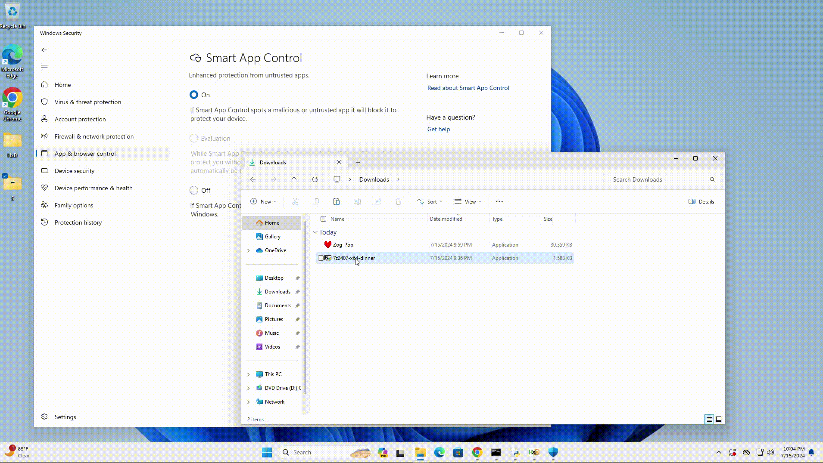
Task: Open the See more ellipsis menu
Action: (499, 201)
